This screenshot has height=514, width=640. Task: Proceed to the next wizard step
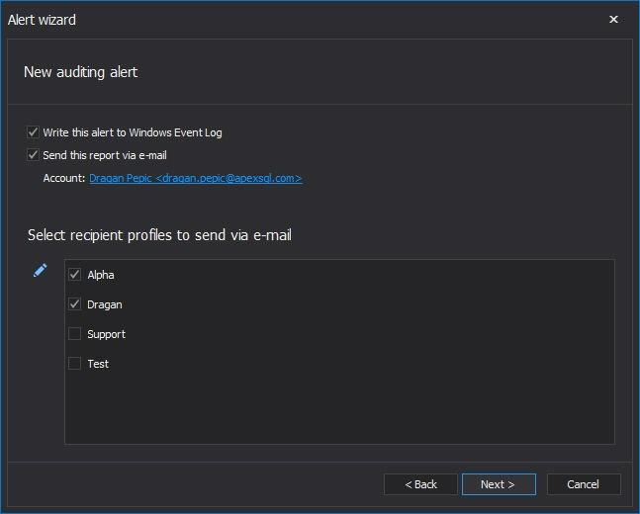pos(499,484)
